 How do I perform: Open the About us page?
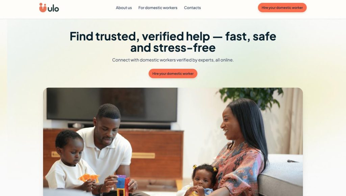(x=124, y=8)
